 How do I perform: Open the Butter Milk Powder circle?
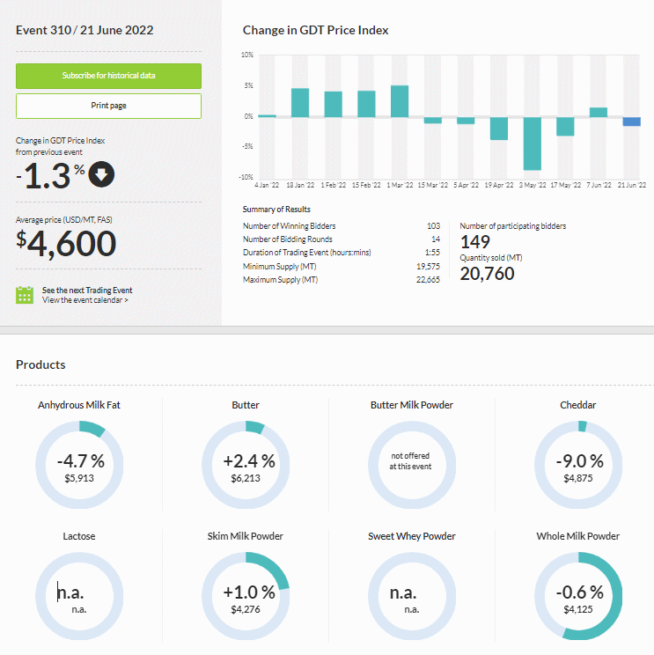tap(412, 465)
